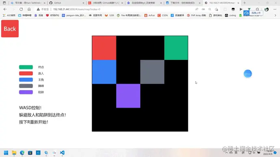Click the profile avatar in browser toolbar
This screenshot has height=157, width=280.
[267, 9]
